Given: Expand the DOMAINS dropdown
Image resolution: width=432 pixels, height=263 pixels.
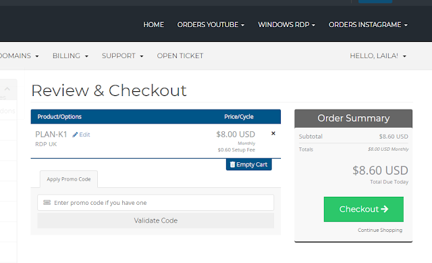Looking at the screenshot, I should point(20,55).
